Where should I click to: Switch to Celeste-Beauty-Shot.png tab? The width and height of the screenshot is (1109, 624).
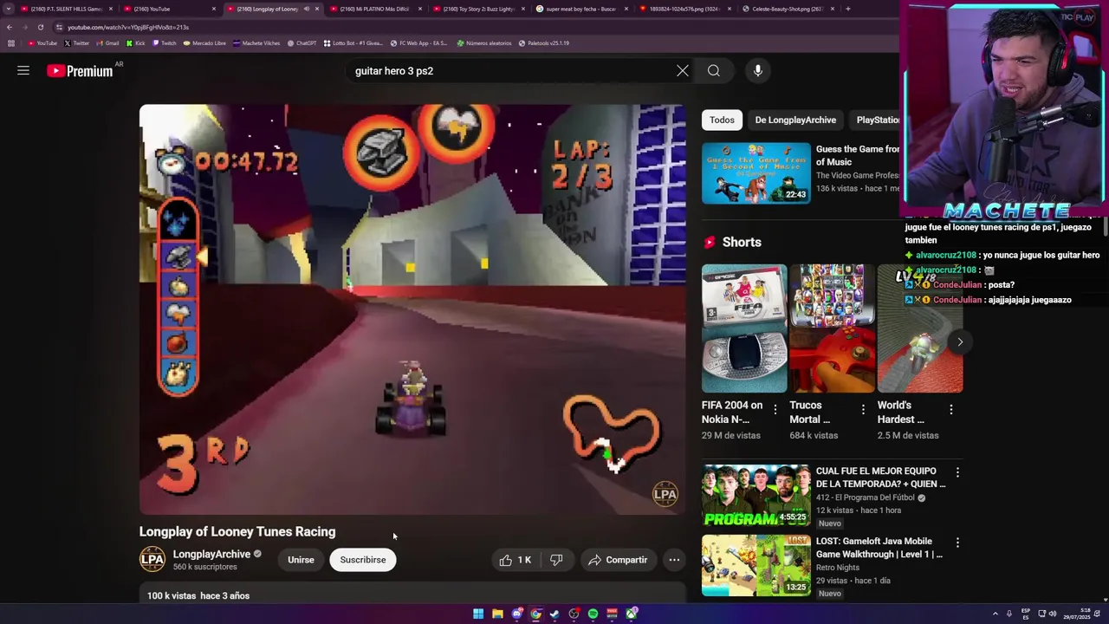(x=787, y=9)
